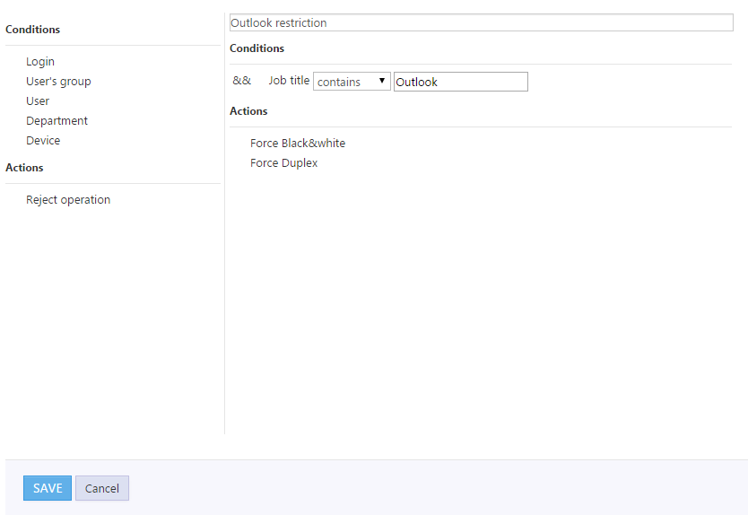The image size is (748, 515).
Task: Click the Force Black&white action
Action: coord(298,144)
